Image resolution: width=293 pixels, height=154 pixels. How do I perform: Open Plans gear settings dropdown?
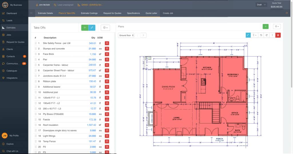[277, 26]
